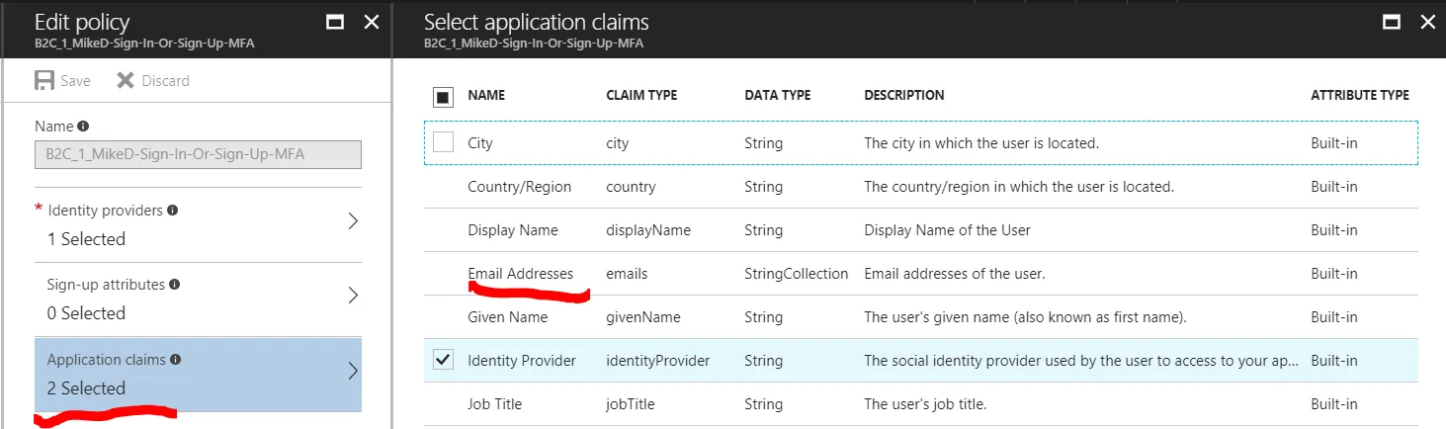Close the Edit policy blade

(372, 22)
